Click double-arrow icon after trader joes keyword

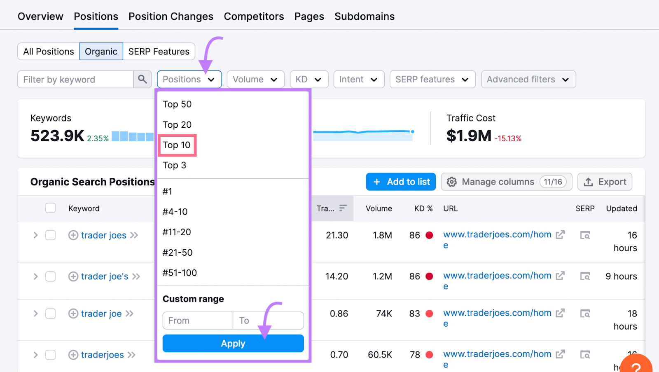pos(134,235)
